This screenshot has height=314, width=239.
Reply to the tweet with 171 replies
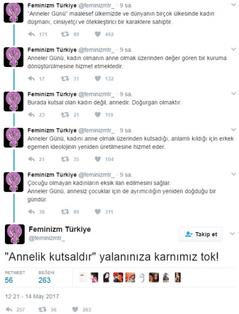tap(31, 34)
